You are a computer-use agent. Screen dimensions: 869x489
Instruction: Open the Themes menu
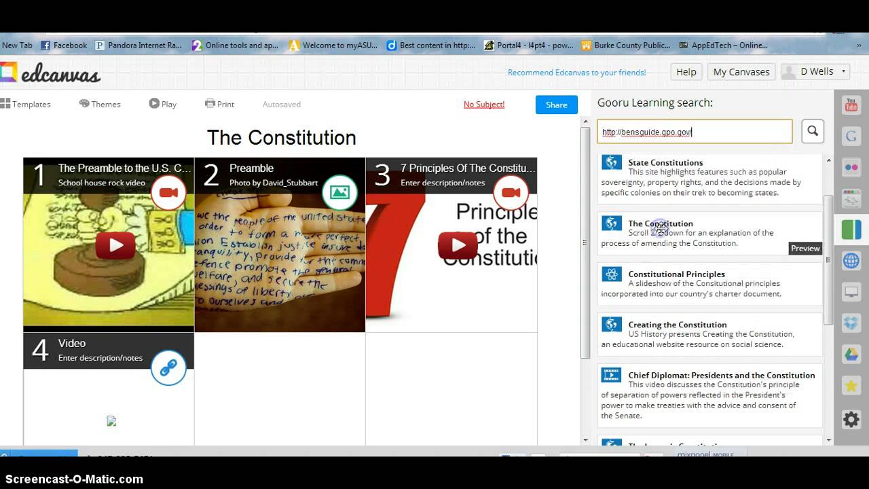click(x=100, y=104)
